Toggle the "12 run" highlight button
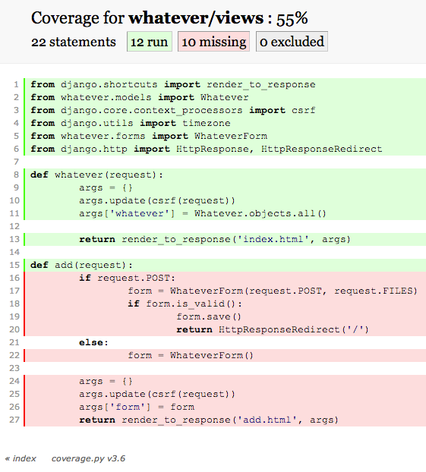This screenshot has width=426, height=472. click(x=150, y=42)
